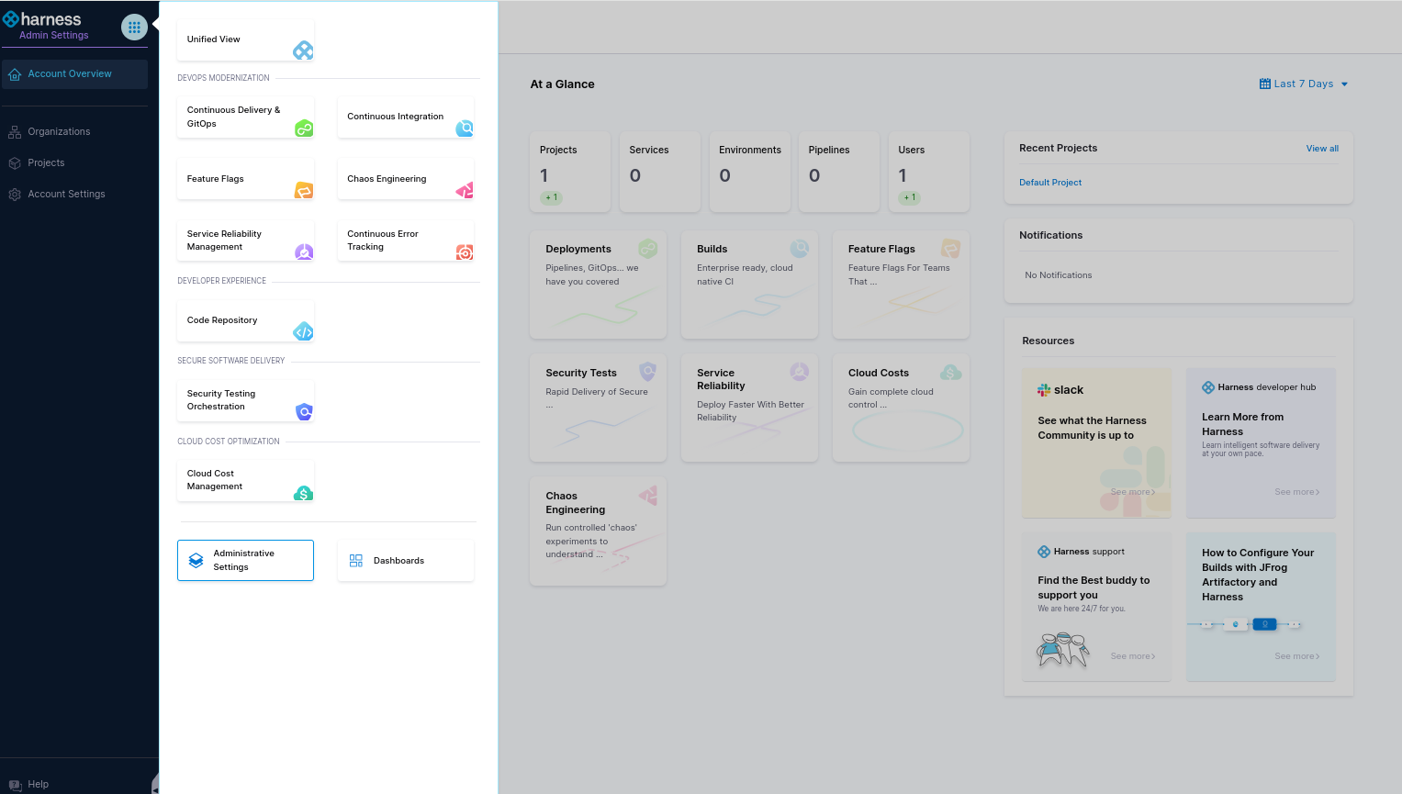Screen dimensions: 1402x794
Task: Open Help at the sidebar bottom
Action: 38,784
